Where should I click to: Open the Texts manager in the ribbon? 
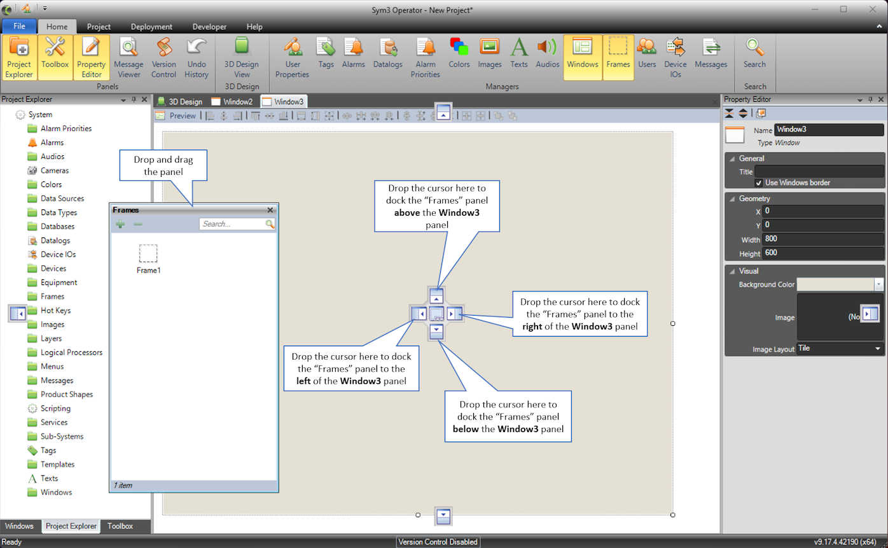[519, 53]
